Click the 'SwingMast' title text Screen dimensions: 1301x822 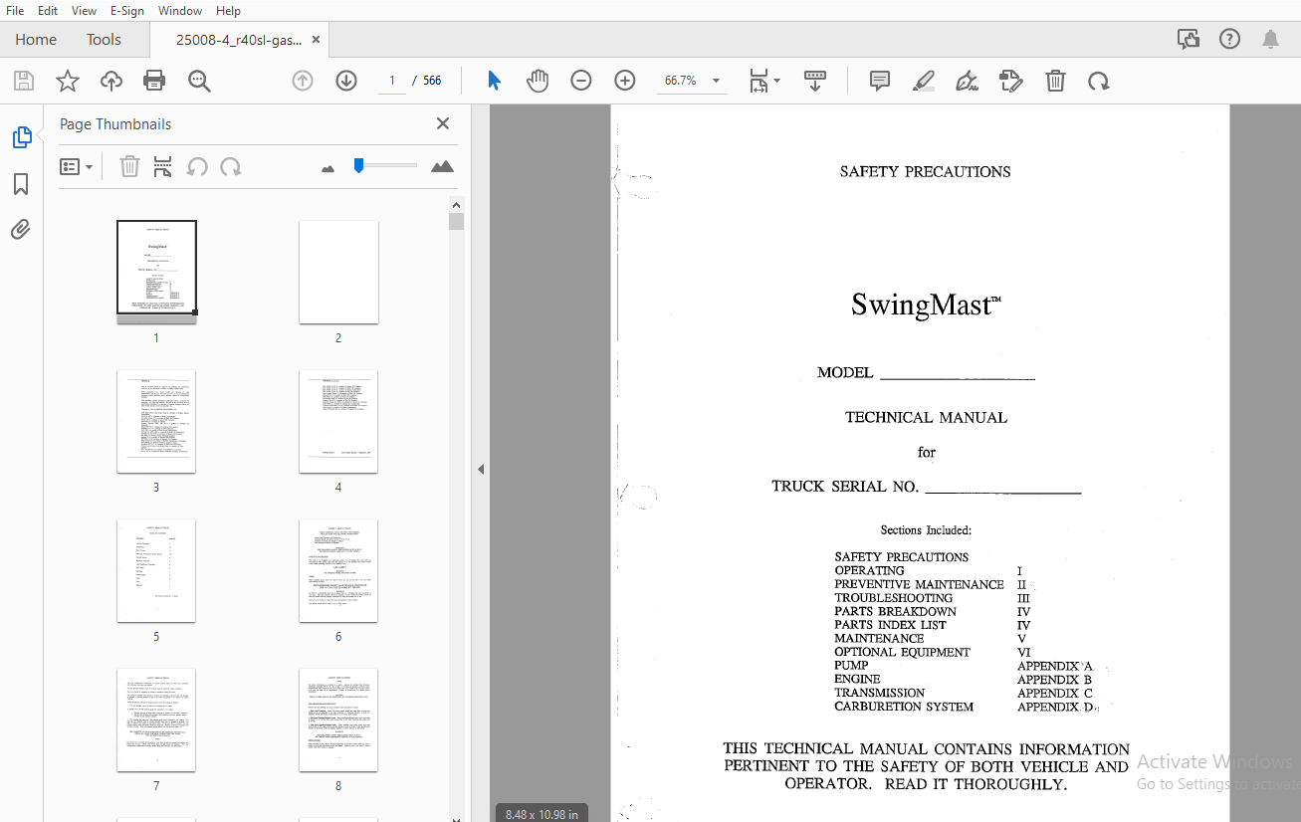[x=926, y=305]
